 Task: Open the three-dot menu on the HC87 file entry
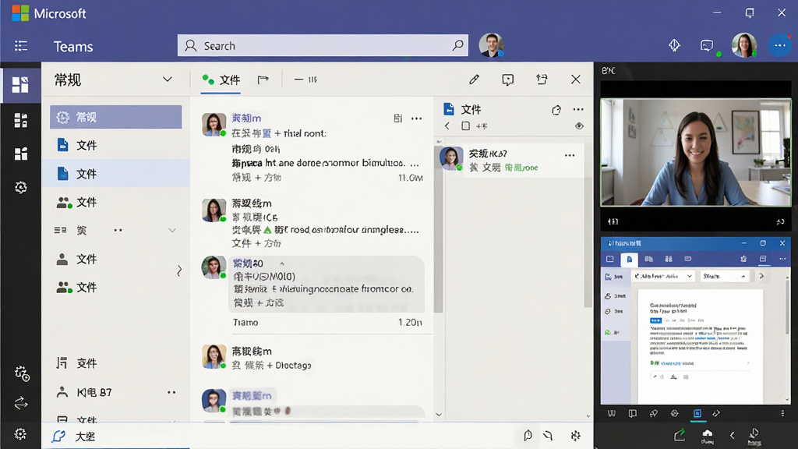(570, 155)
